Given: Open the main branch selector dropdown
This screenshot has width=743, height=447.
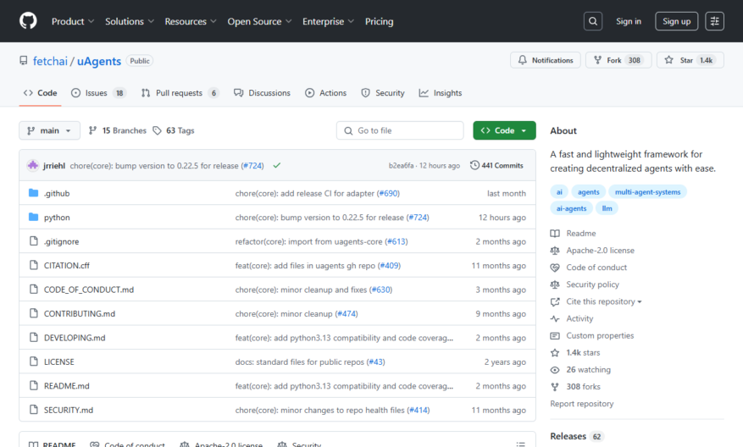Looking at the screenshot, I should (49, 130).
